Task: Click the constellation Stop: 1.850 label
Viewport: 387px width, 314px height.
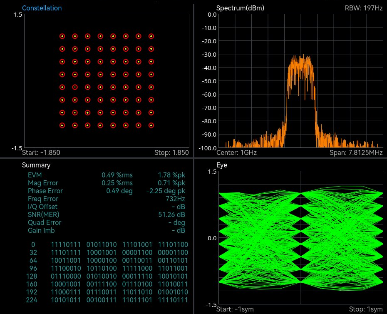Action: (171, 152)
